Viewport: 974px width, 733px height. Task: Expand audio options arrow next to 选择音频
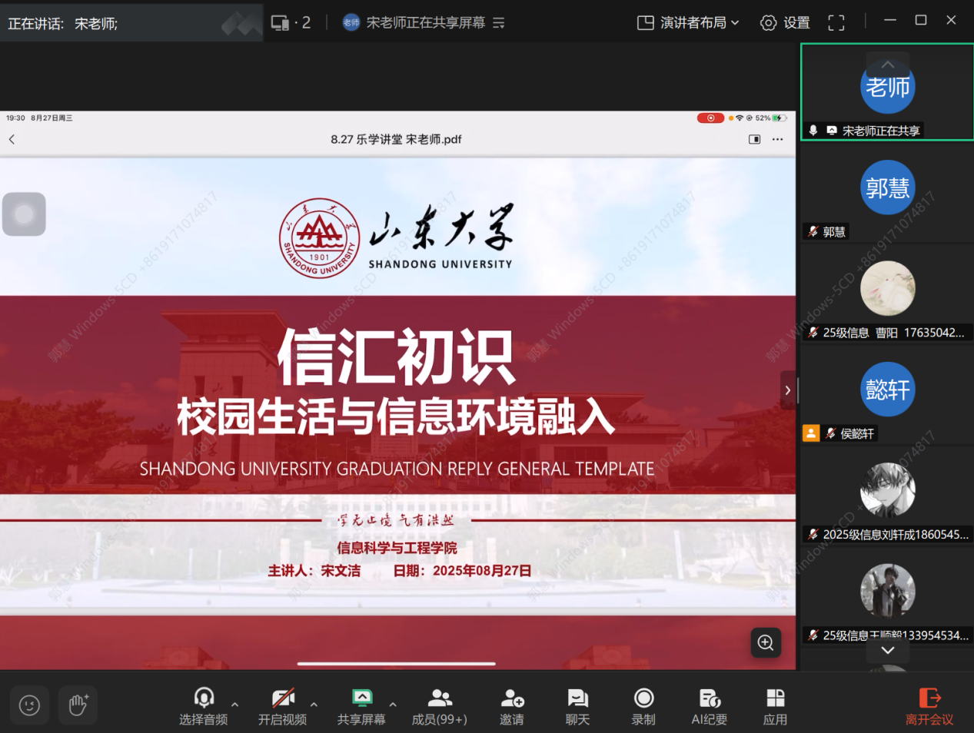235,704
